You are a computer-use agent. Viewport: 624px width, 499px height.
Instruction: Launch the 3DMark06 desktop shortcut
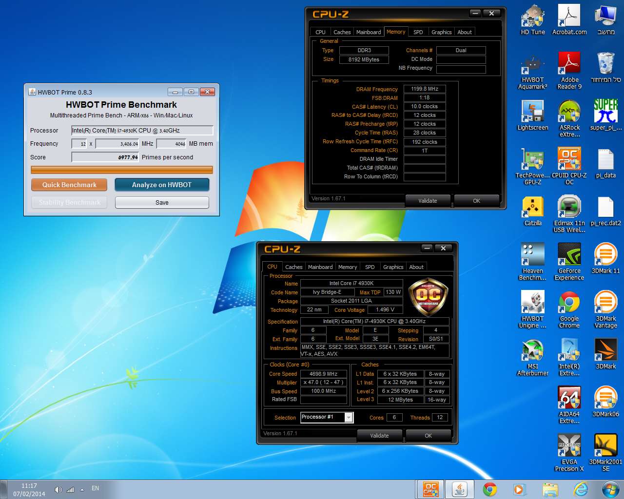(606, 402)
